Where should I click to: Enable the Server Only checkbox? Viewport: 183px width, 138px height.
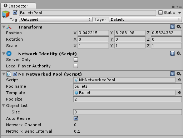(x=76, y=60)
